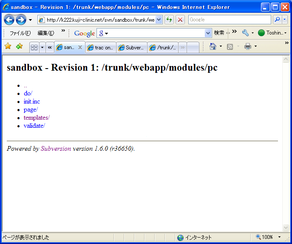Click inside the Google search field
The width and height of the screenshot is (292, 244).
pyautogui.click(x=229, y=20)
